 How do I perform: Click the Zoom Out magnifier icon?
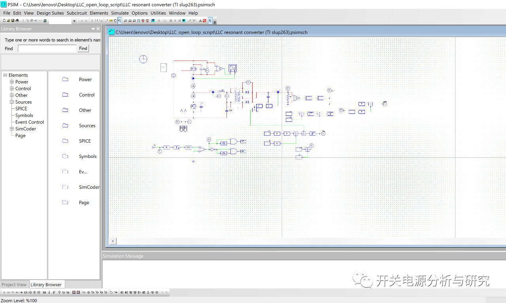(x=134, y=20)
